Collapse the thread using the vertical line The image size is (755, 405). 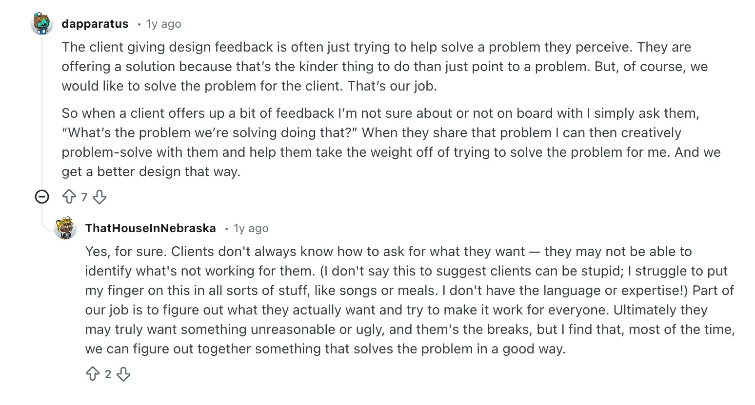[42, 112]
